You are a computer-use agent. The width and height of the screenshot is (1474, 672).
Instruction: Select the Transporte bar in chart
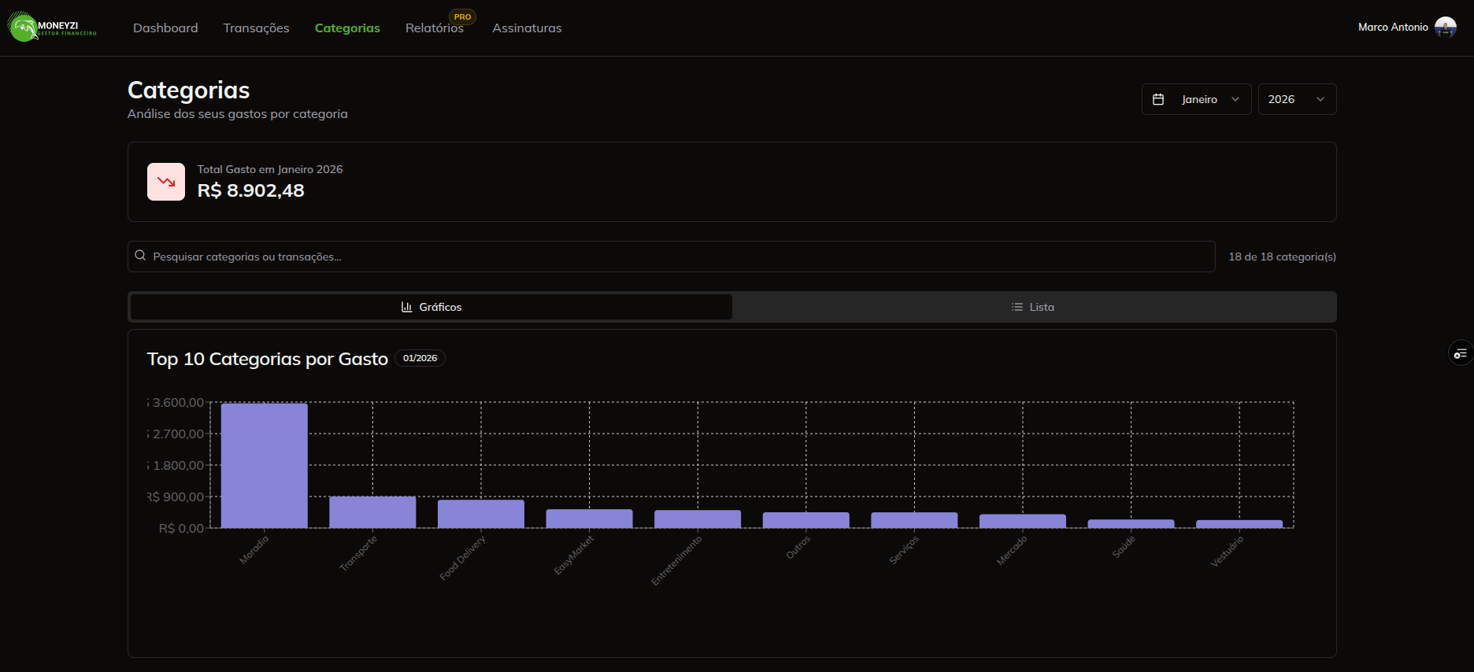[x=372, y=512]
